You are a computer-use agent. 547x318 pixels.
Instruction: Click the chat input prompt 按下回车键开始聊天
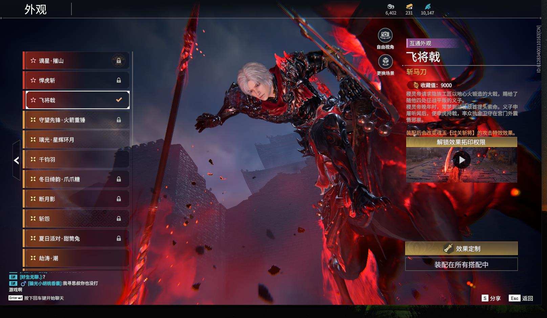[x=44, y=298]
